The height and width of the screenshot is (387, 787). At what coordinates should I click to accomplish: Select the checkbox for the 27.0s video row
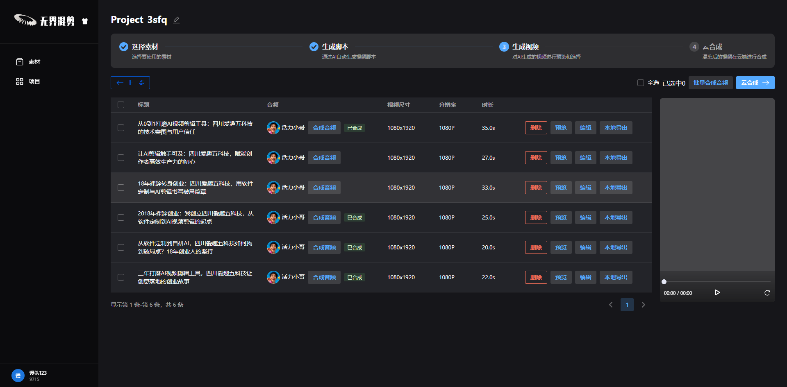pos(121,158)
